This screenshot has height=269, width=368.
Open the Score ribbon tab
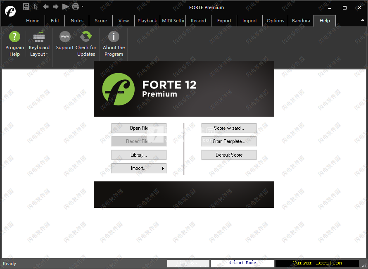(x=101, y=21)
